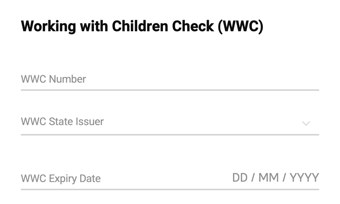340x204 pixels.
Task: Click the WWC State Issuer label text
Action: [x=62, y=121]
